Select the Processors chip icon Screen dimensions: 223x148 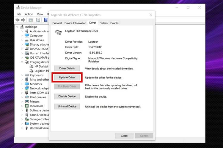(27, 106)
